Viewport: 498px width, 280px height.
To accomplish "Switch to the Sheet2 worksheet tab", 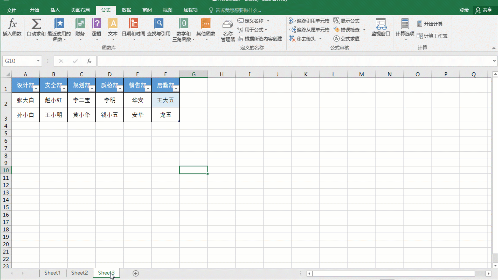I will (x=79, y=273).
